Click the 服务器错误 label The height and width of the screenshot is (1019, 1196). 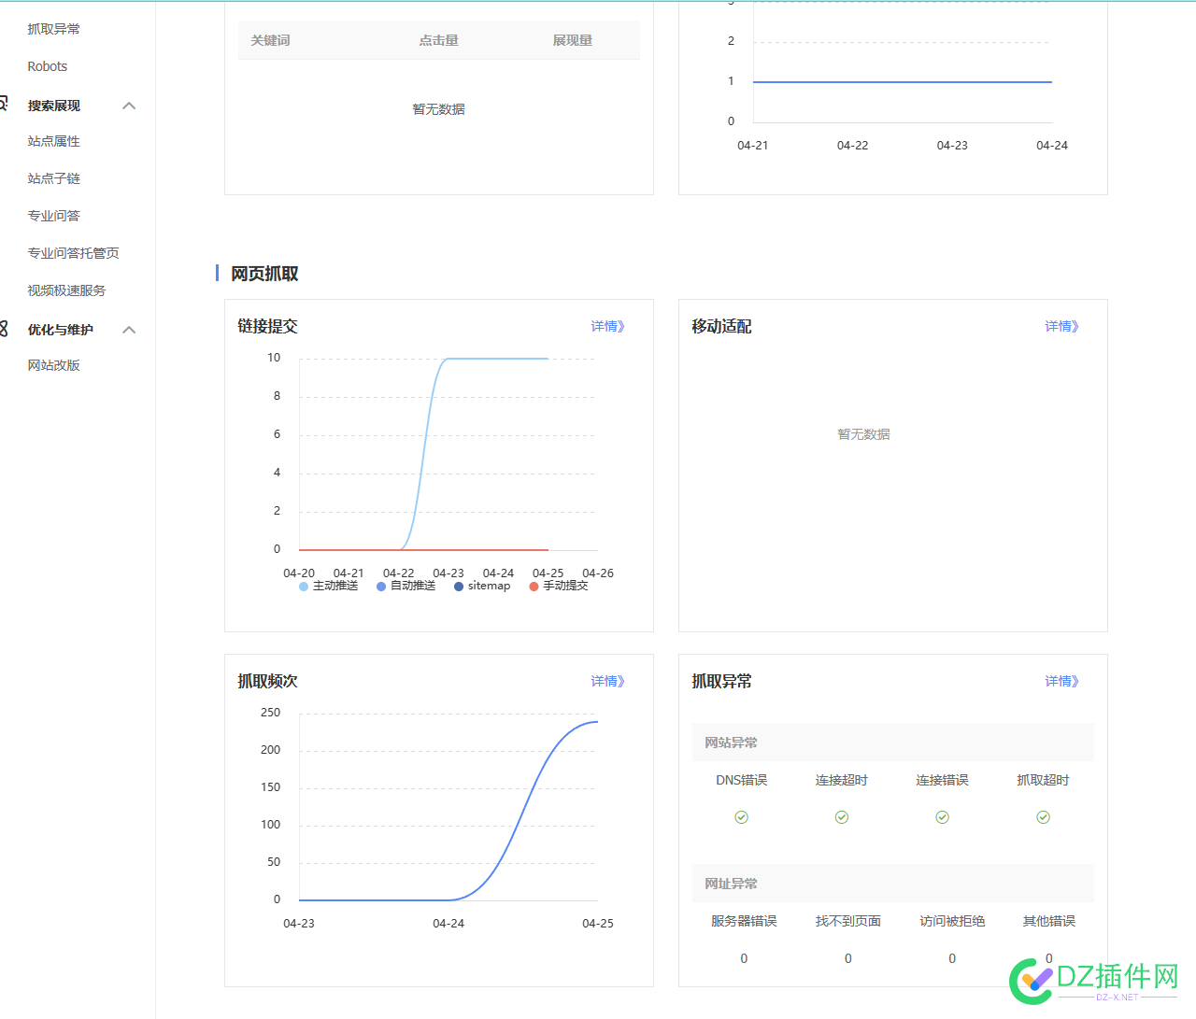coord(744,921)
